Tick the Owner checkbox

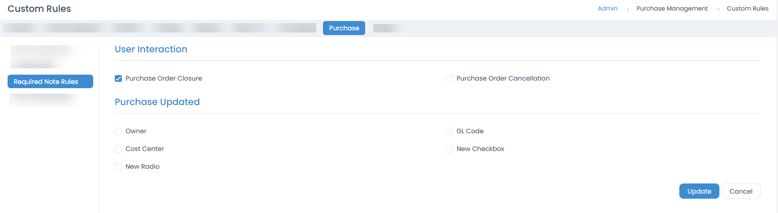(118, 131)
